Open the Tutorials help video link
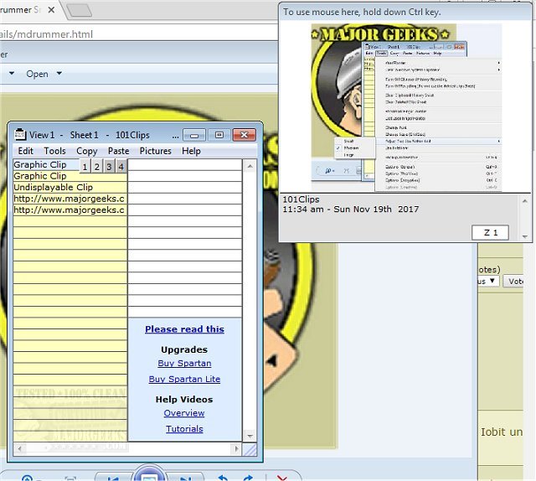Screen dimensions: 536x481 [x=184, y=429]
